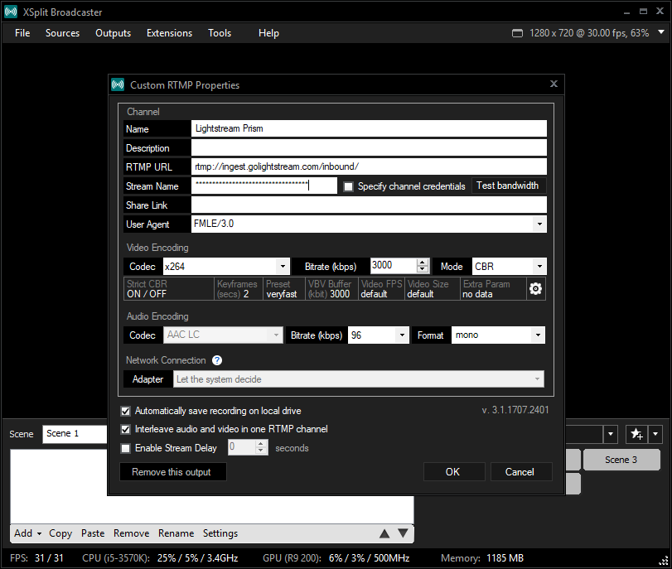Click the VBV Buffer 3000 setting

331,289
